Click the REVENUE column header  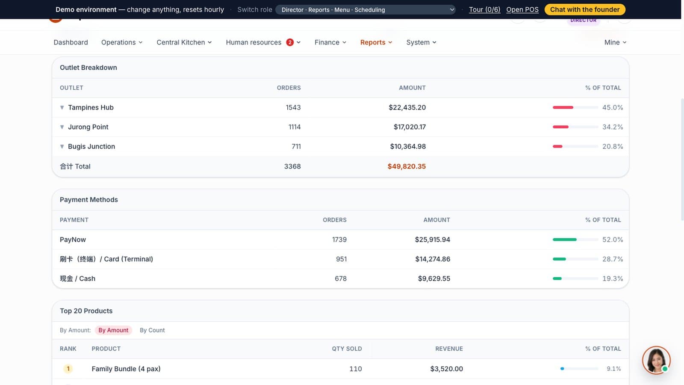coord(449,349)
